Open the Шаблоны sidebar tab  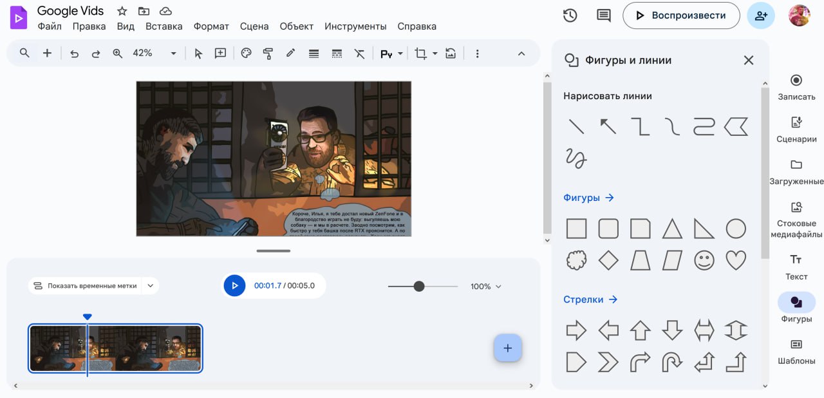pyautogui.click(x=796, y=352)
